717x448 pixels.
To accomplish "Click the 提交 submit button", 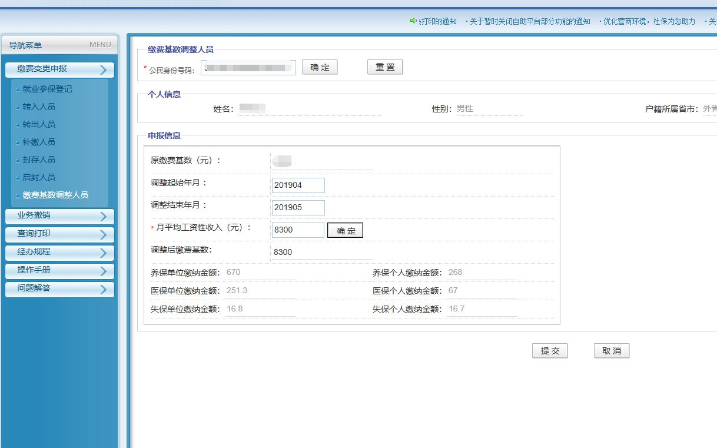I will (550, 350).
